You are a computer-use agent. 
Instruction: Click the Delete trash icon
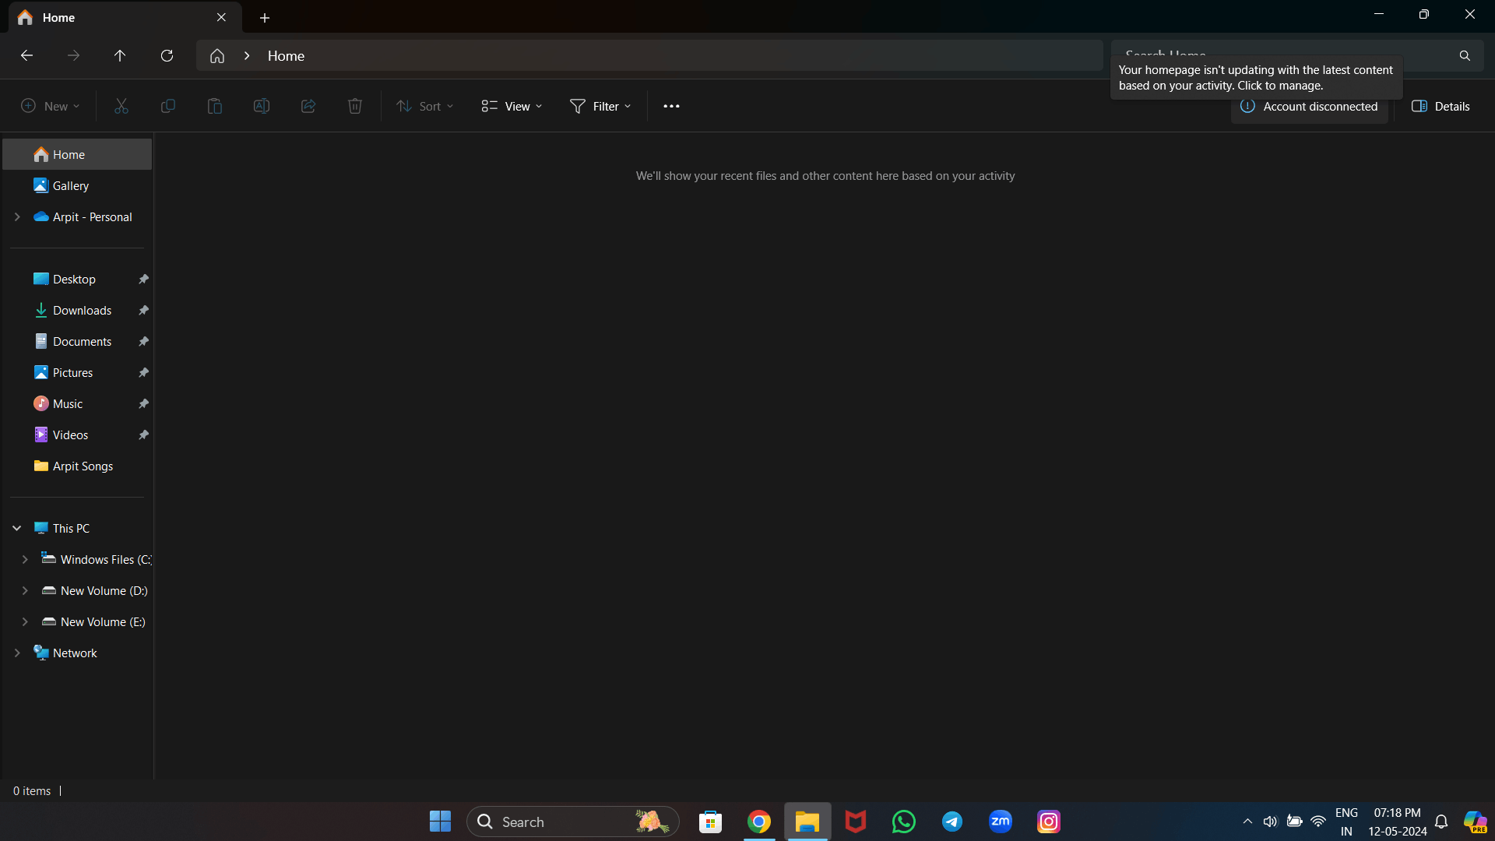click(355, 106)
